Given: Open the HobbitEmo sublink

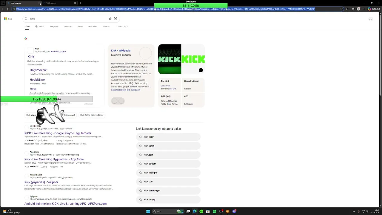Looking at the screenshot, I should pos(37,80).
